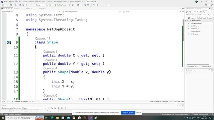Image resolution: width=214 pixels, height=120 pixels.
Task: Open the NetOopProject.Circle type navigation dropdown
Action: pos(91,12)
